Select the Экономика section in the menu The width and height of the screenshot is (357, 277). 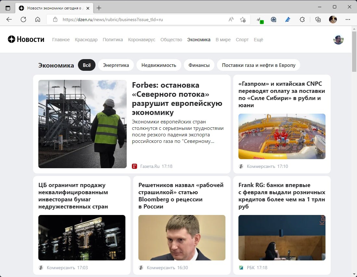point(199,40)
